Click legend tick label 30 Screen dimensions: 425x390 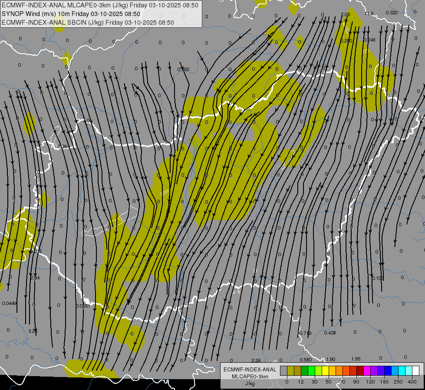click(x=315, y=382)
